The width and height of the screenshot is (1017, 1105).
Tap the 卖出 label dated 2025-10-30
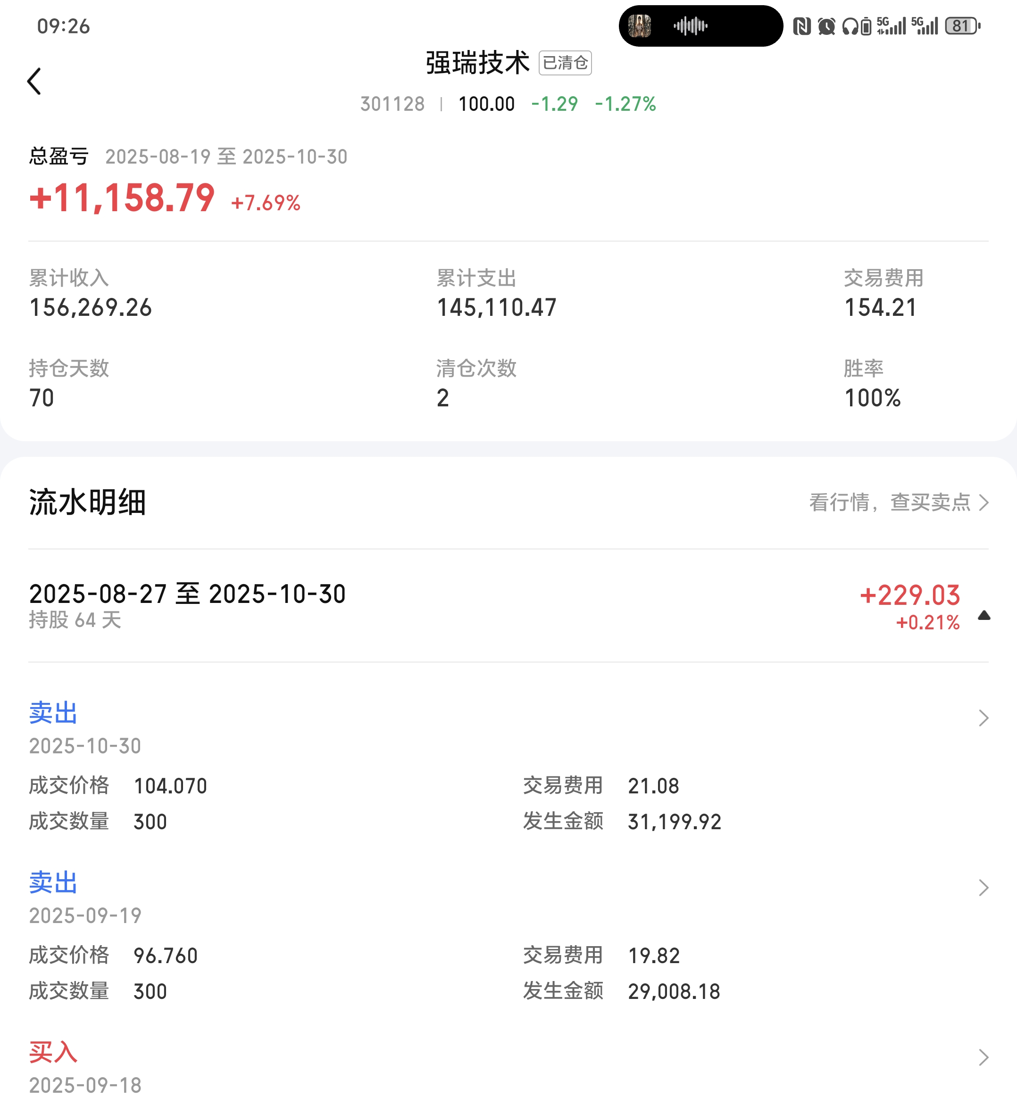click(x=53, y=713)
